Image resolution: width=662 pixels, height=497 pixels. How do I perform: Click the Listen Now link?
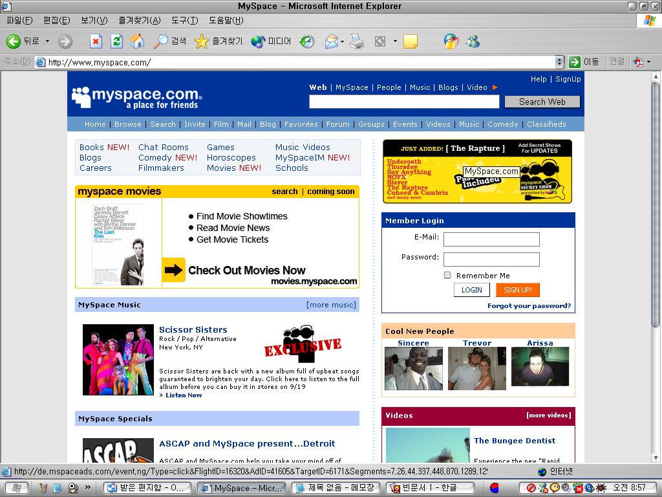pyautogui.click(x=183, y=395)
